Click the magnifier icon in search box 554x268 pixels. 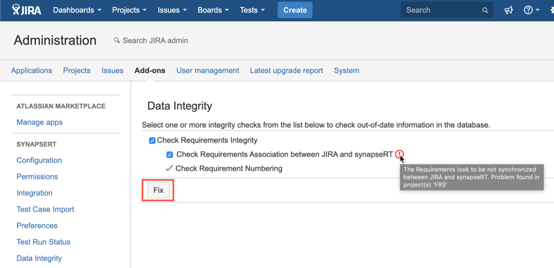pos(485,10)
